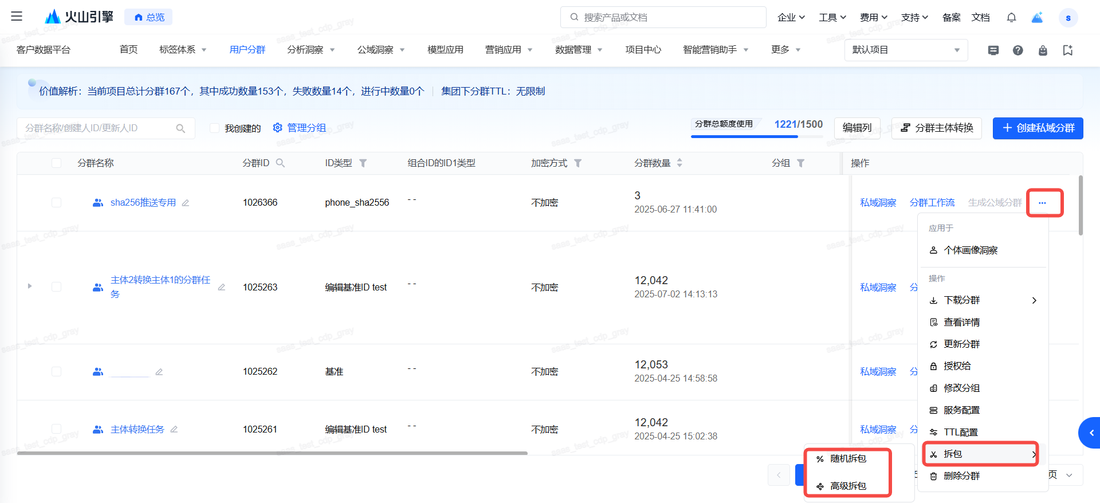Viewport: 1100px width, 503px height.
Task: Click the 分群名称 search input field
Action: pos(97,128)
